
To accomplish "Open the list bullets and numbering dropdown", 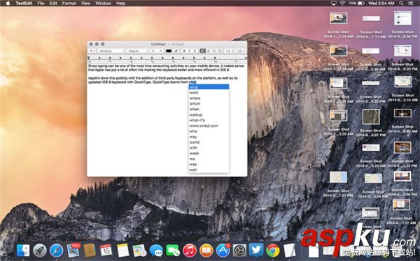I will (241, 51).
